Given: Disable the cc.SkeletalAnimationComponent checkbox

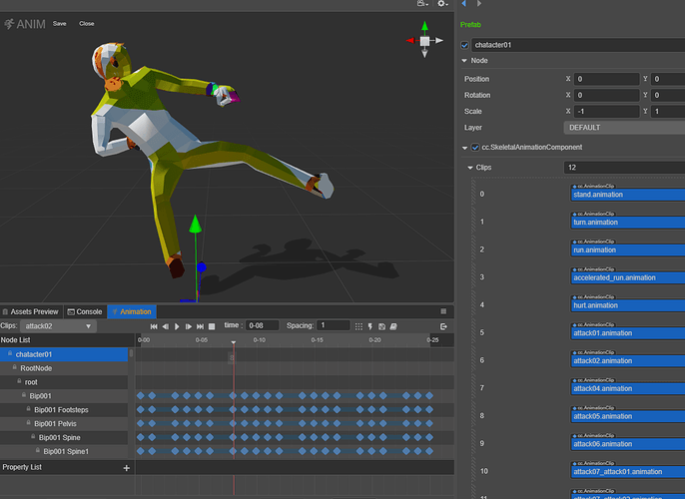Looking at the screenshot, I should tap(475, 148).
